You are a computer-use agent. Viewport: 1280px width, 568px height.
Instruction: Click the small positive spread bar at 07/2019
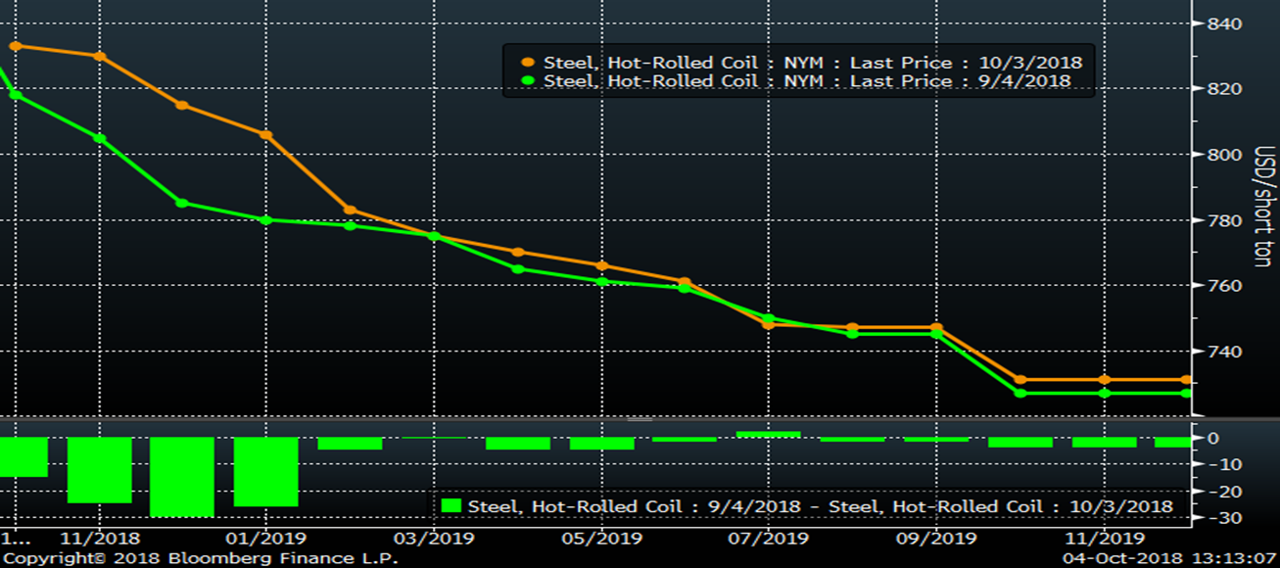pyautogui.click(x=769, y=434)
